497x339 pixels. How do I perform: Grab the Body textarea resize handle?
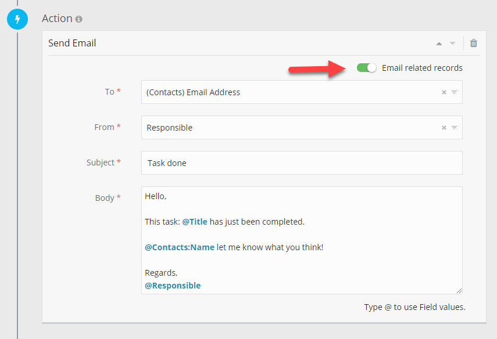[459, 290]
